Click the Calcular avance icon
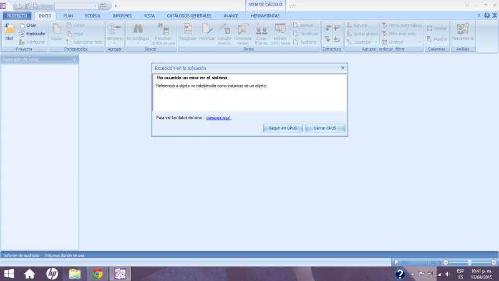 pos(224,31)
